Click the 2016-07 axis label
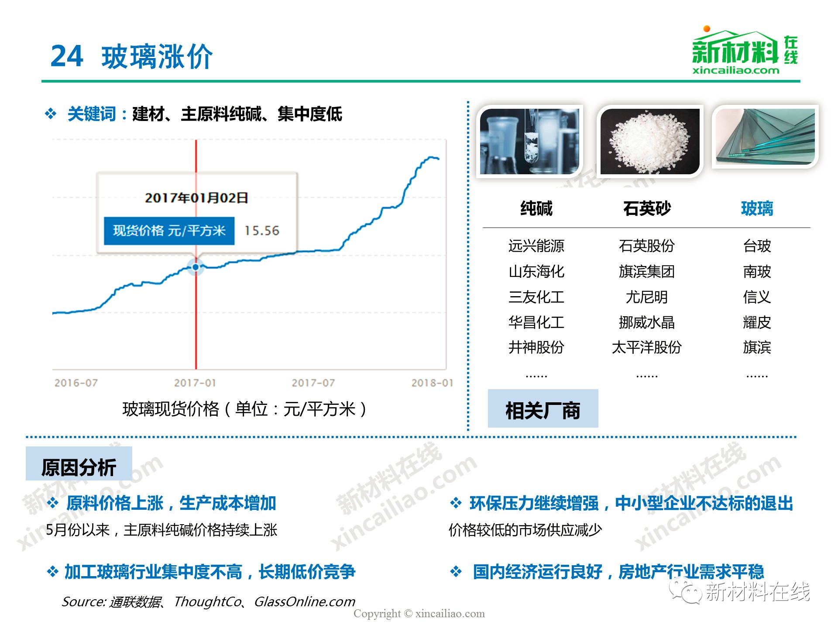The height and width of the screenshot is (629, 838). point(76,383)
